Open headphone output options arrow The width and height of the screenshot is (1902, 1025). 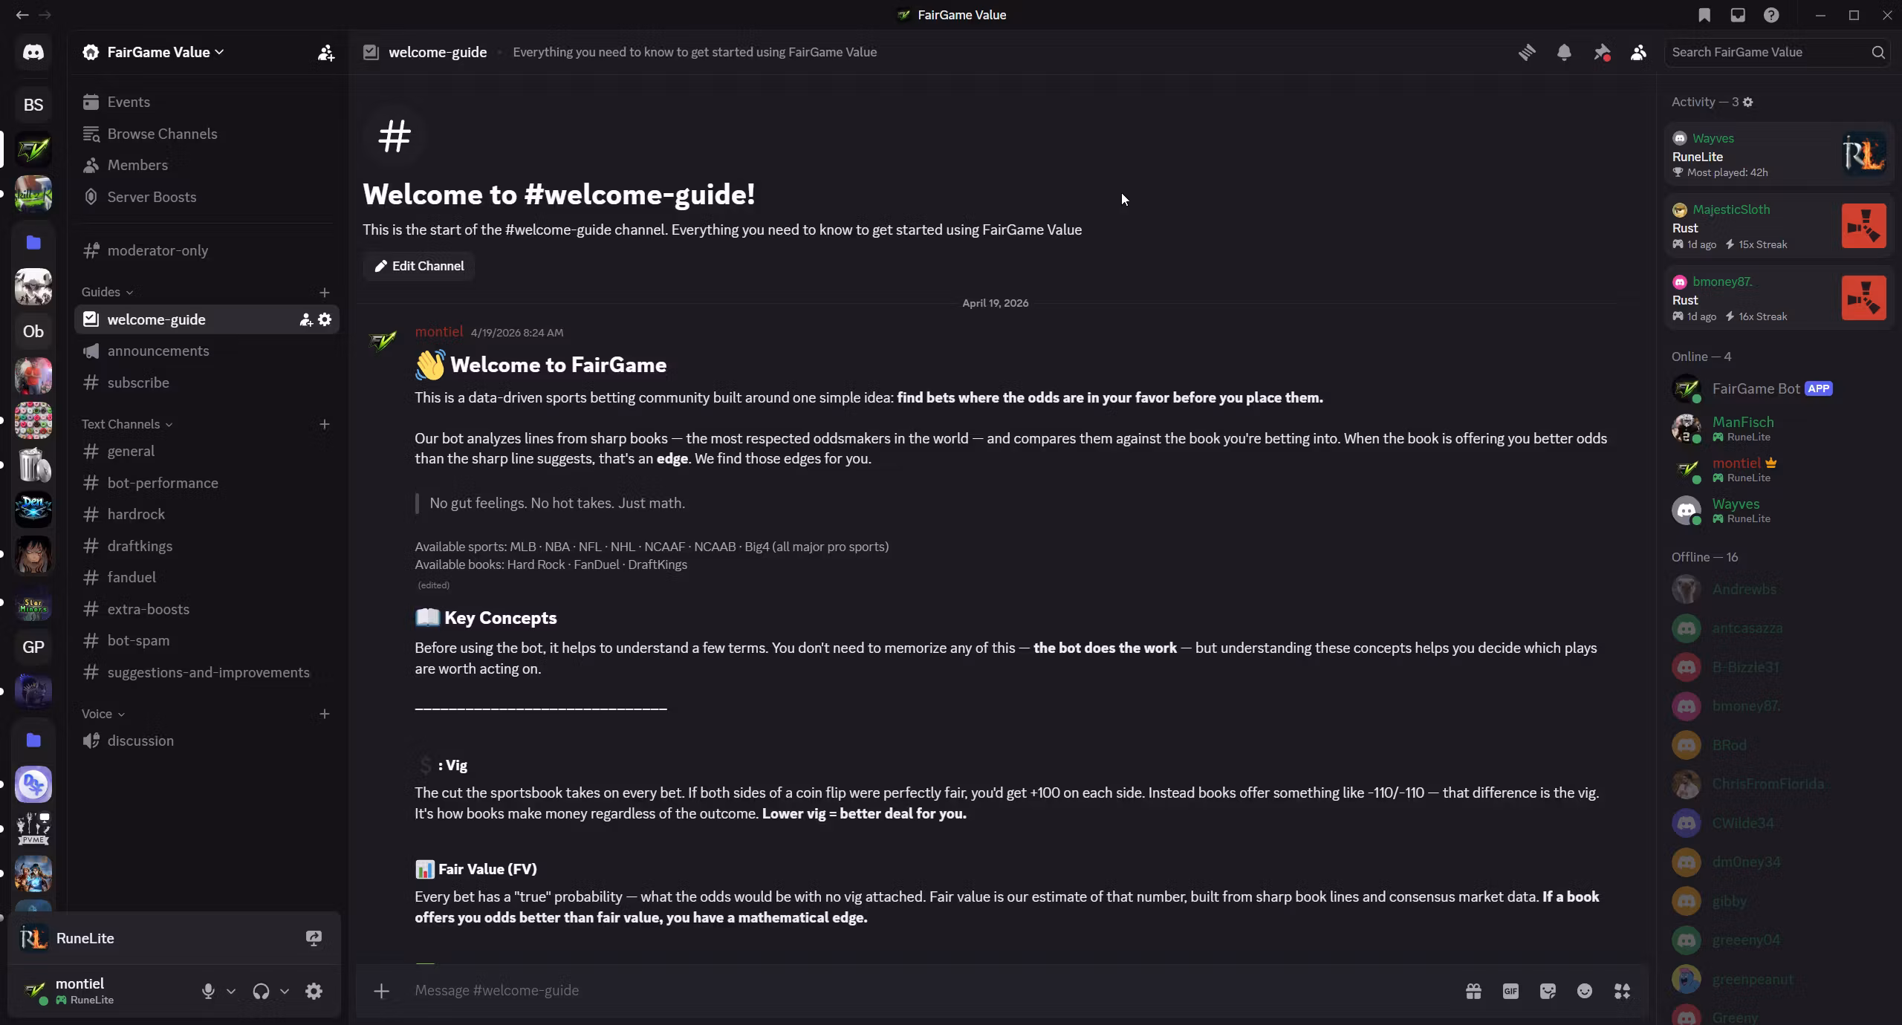(285, 991)
